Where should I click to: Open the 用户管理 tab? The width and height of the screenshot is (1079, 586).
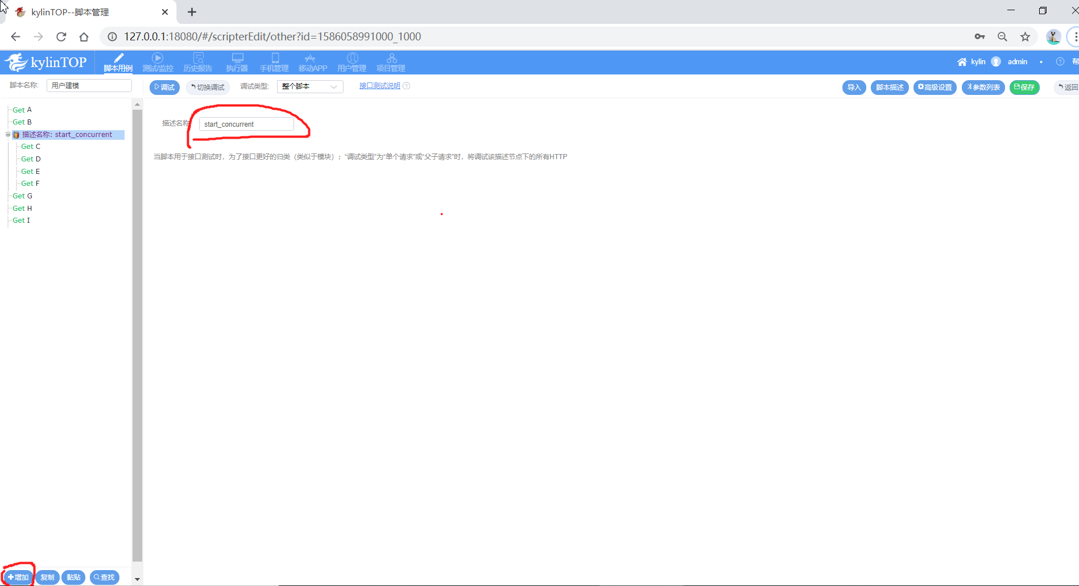352,63
